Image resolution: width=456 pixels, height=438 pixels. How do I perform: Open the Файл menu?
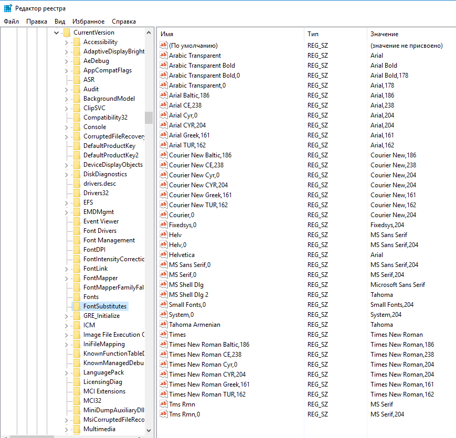tap(11, 22)
